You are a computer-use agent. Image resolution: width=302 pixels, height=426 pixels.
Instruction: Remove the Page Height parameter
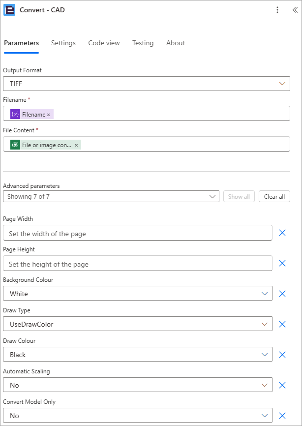[x=282, y=263]
